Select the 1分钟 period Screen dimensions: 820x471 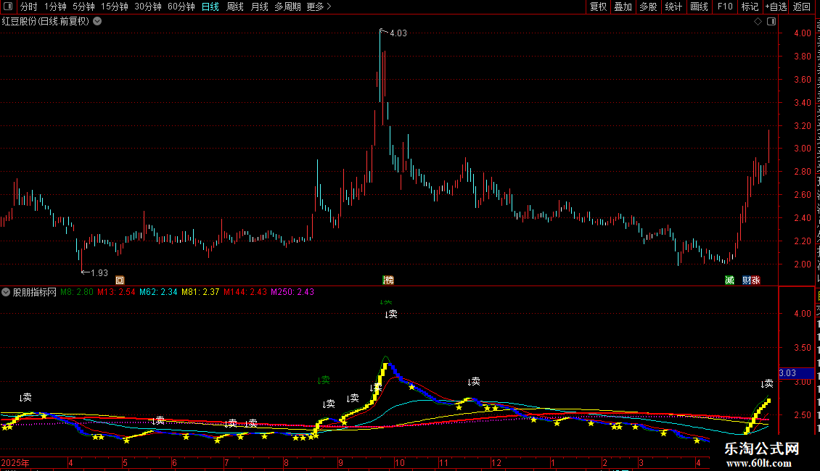tap(55, 7)
